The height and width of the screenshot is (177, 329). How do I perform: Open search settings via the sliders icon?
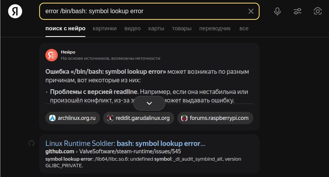click(297, 11)
